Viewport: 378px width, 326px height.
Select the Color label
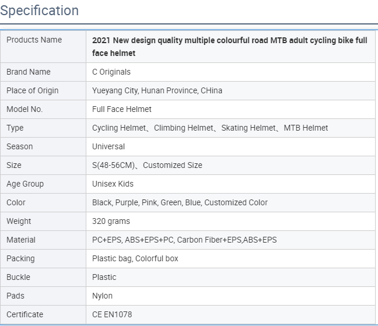tap(16, 202)
